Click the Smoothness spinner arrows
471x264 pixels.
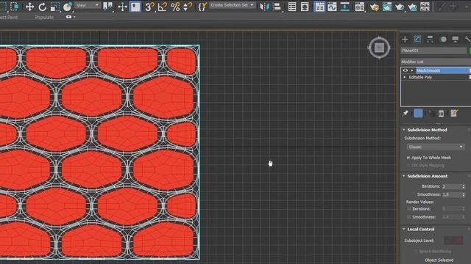coord(464,194)
